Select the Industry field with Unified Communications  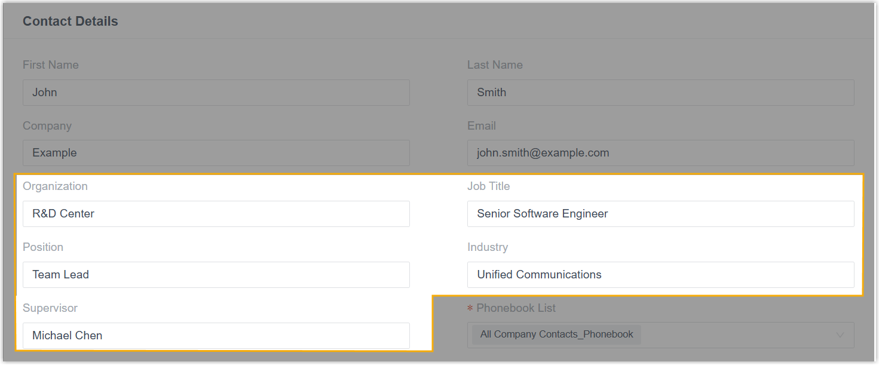[660, 275]
